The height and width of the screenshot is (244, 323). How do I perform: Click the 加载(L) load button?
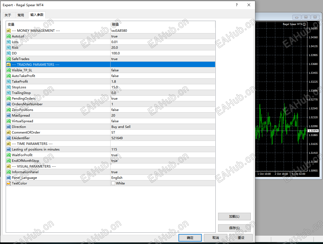[x=234, y=217]
